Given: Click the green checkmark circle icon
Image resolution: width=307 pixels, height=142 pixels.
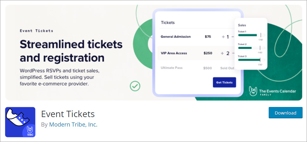Looking at the screenshot, I should click(x=135, y=86).
